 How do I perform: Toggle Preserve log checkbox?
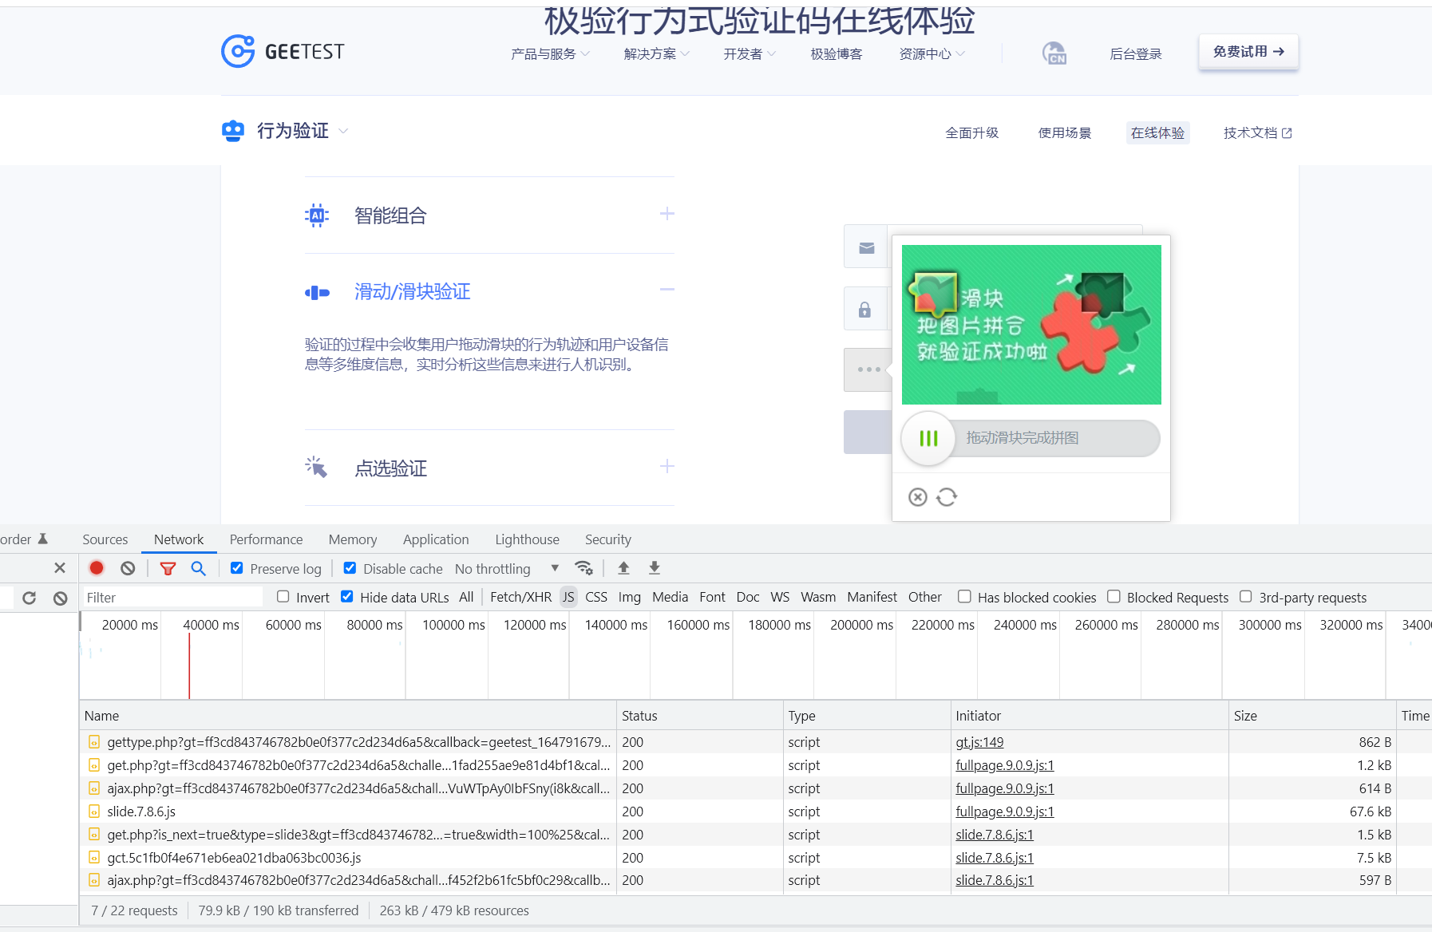(x=236, y=568)
